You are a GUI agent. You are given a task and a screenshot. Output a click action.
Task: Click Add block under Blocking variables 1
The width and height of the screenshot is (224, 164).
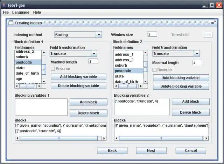click(x=89, y=102)
